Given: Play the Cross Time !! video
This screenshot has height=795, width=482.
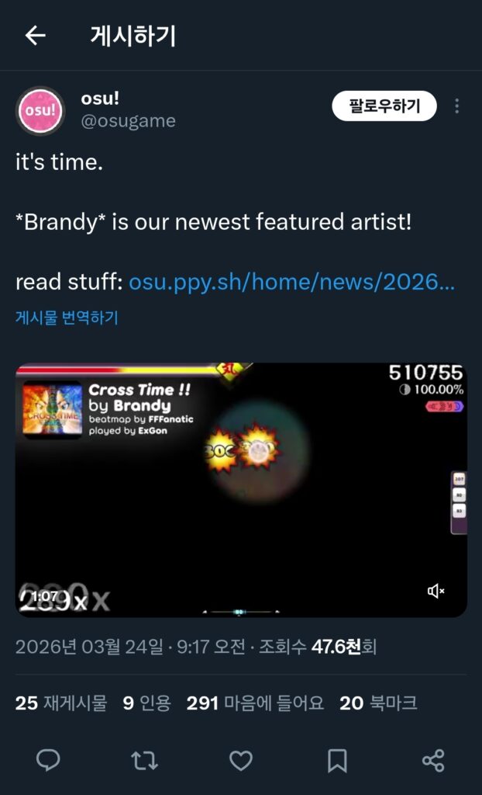Looking at the screenshot, I should coord(241,490).
